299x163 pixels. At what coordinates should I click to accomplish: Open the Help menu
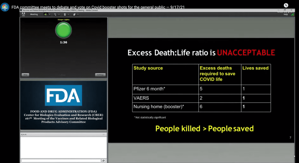pyautogui.click(x=286, y=14)
